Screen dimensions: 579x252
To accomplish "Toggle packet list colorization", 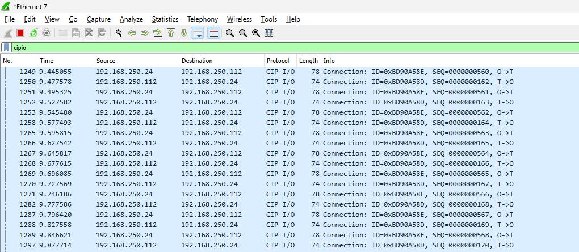I will click(213, 33).
